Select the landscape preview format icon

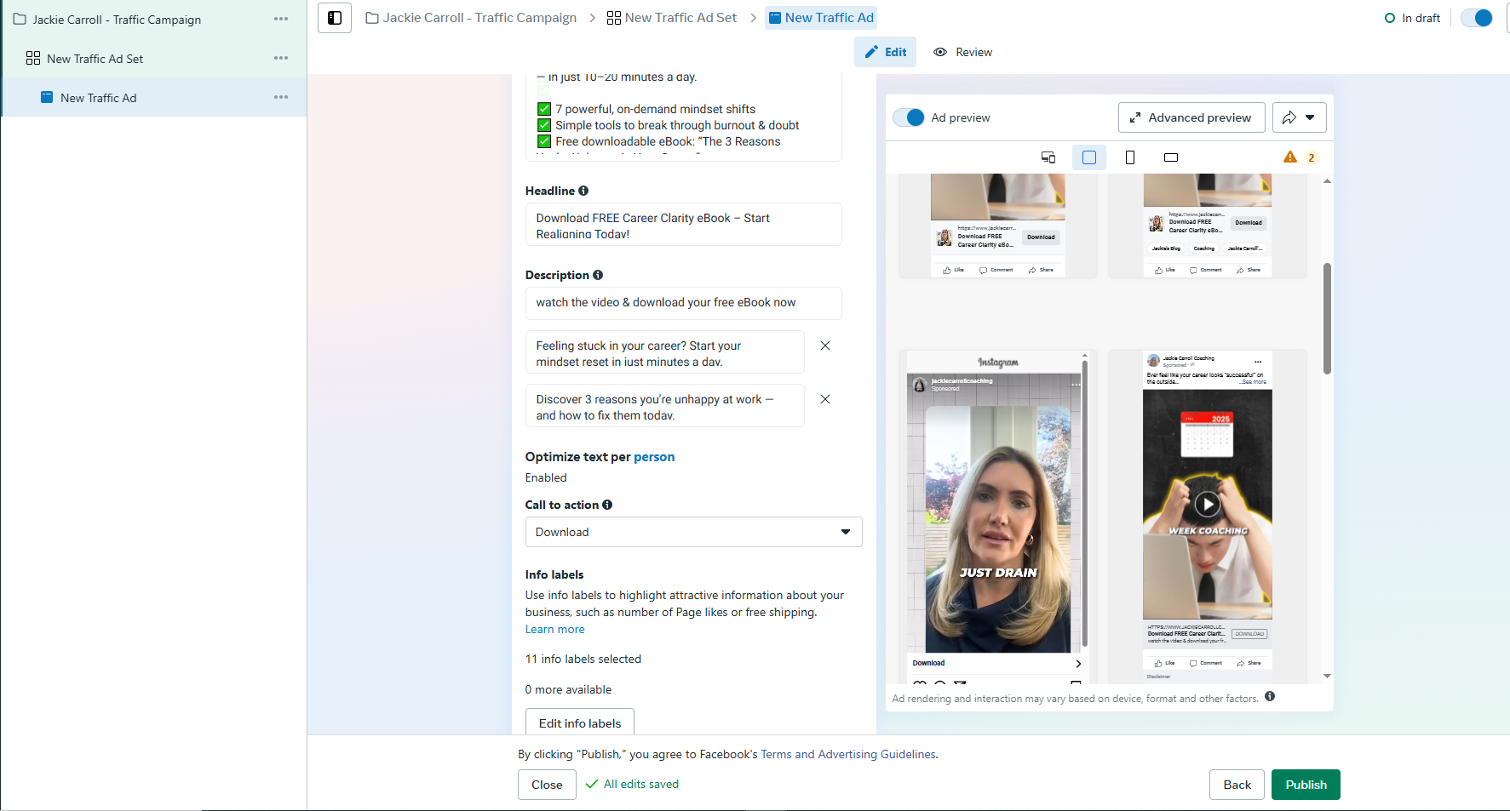click(1171, 157)
